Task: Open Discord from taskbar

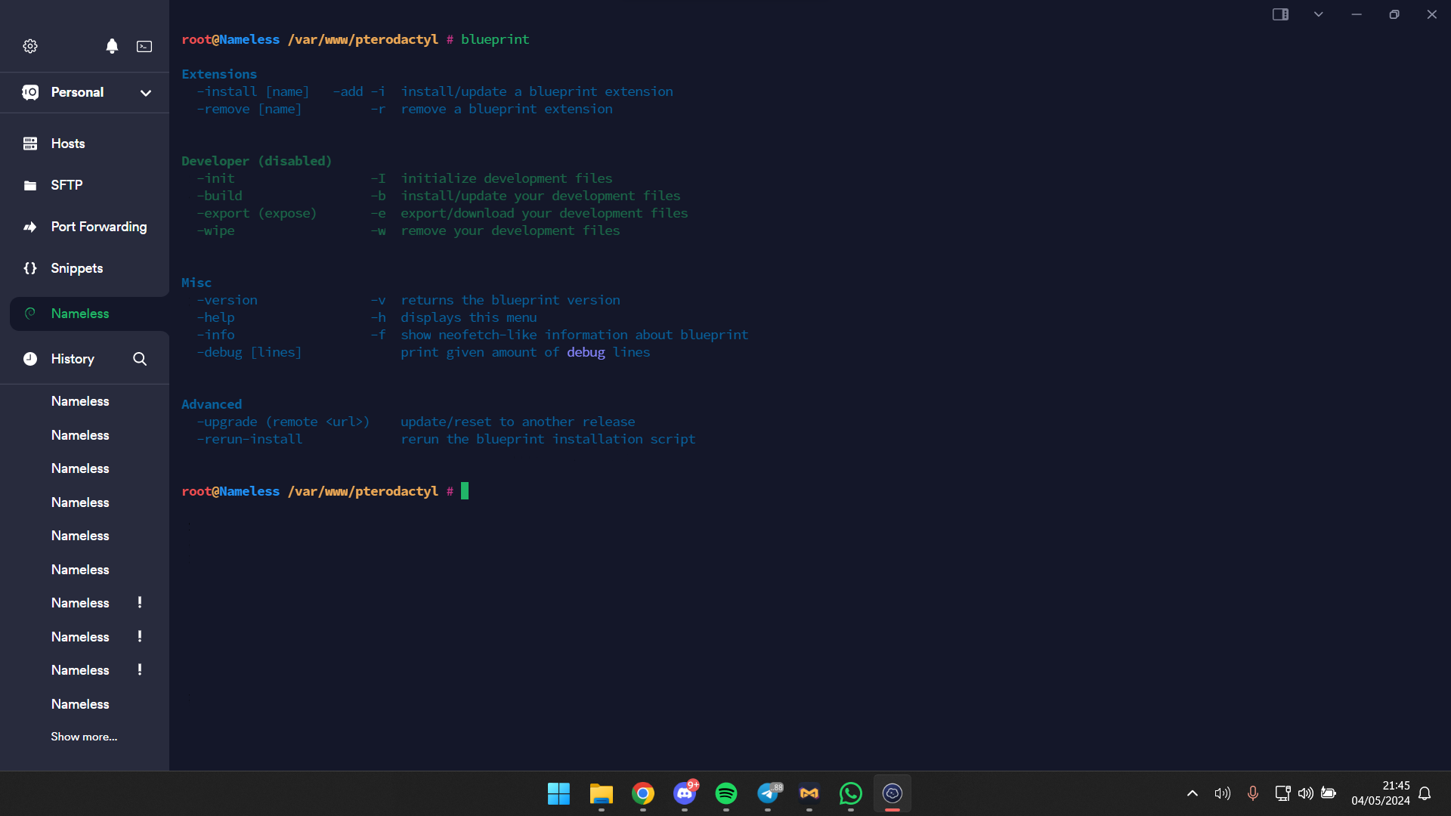Action: [x=685, y=793]
